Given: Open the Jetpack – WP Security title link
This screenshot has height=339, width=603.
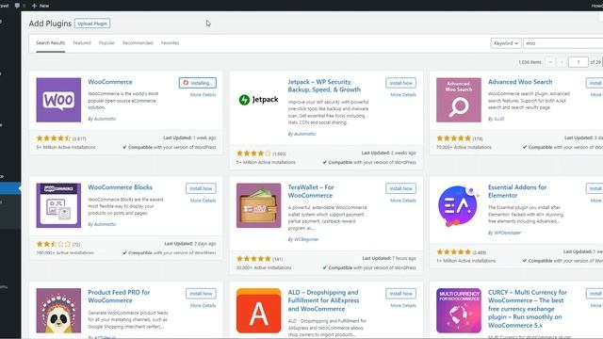Looking at the screenshot, I should [x=324, y=86].
